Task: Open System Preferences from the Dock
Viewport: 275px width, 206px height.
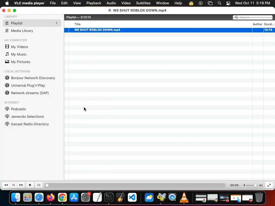Action: tap(86, 197)
